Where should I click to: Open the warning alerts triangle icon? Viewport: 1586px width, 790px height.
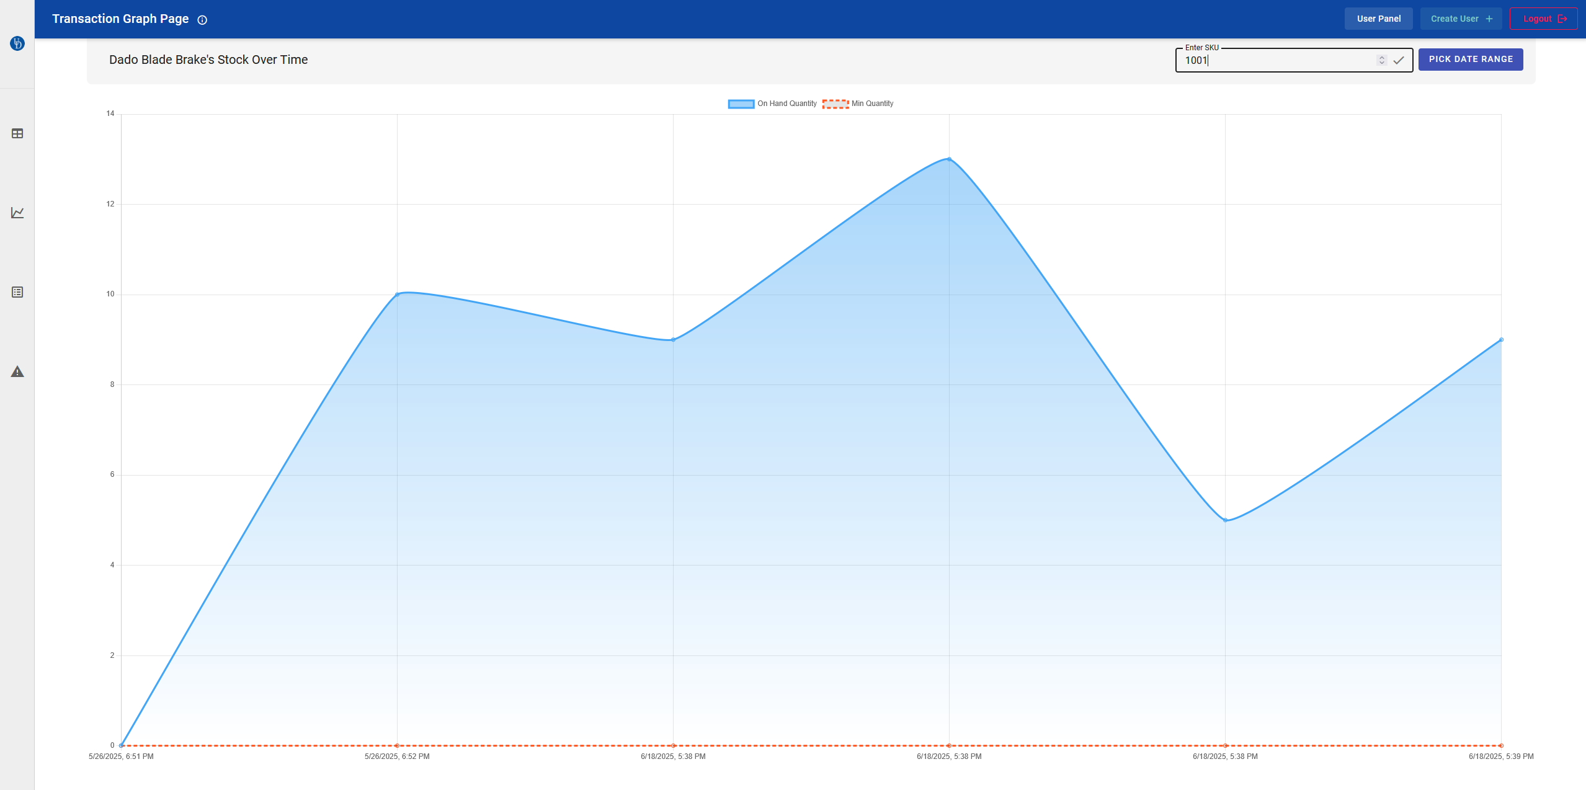17,371
